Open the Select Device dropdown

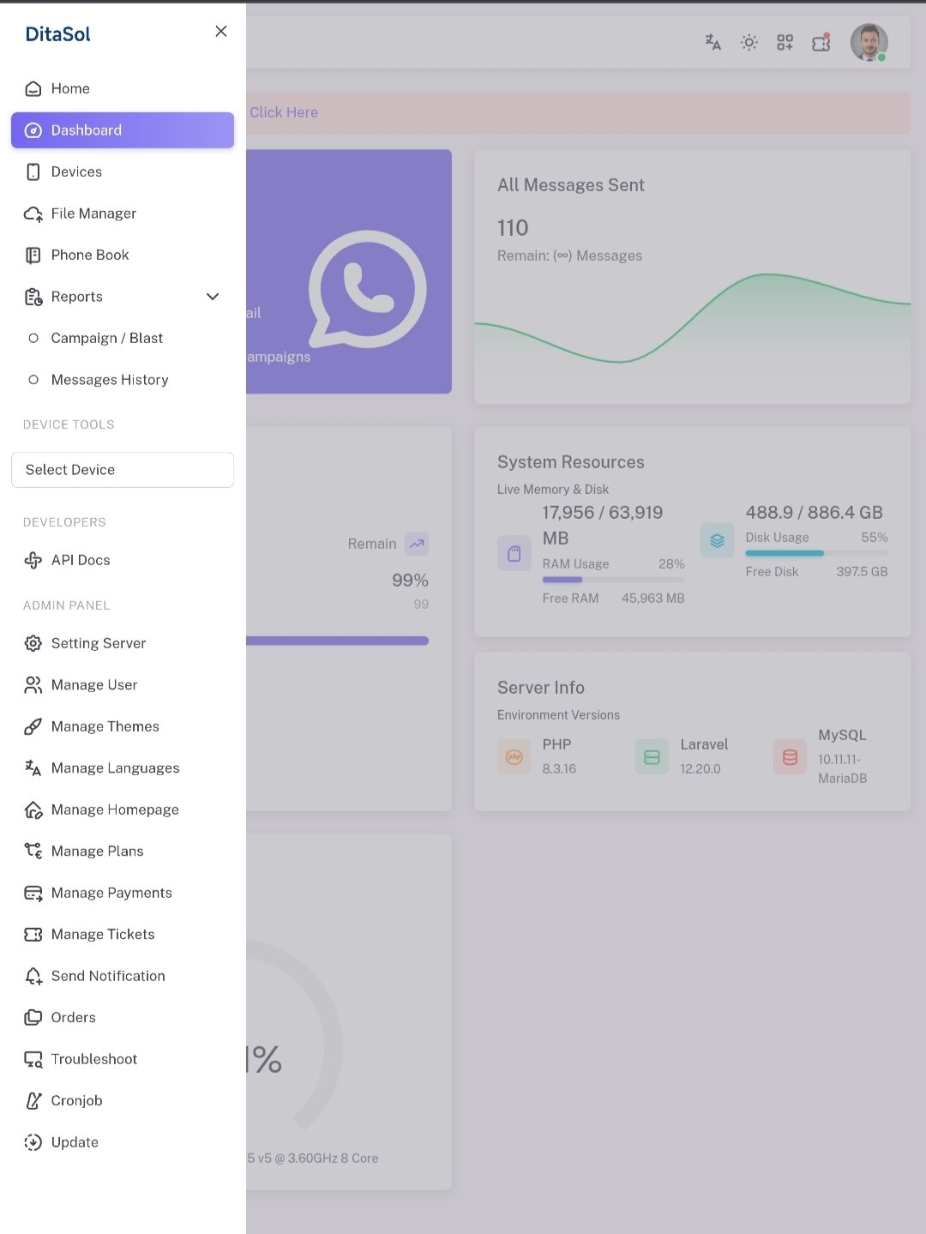123,470
